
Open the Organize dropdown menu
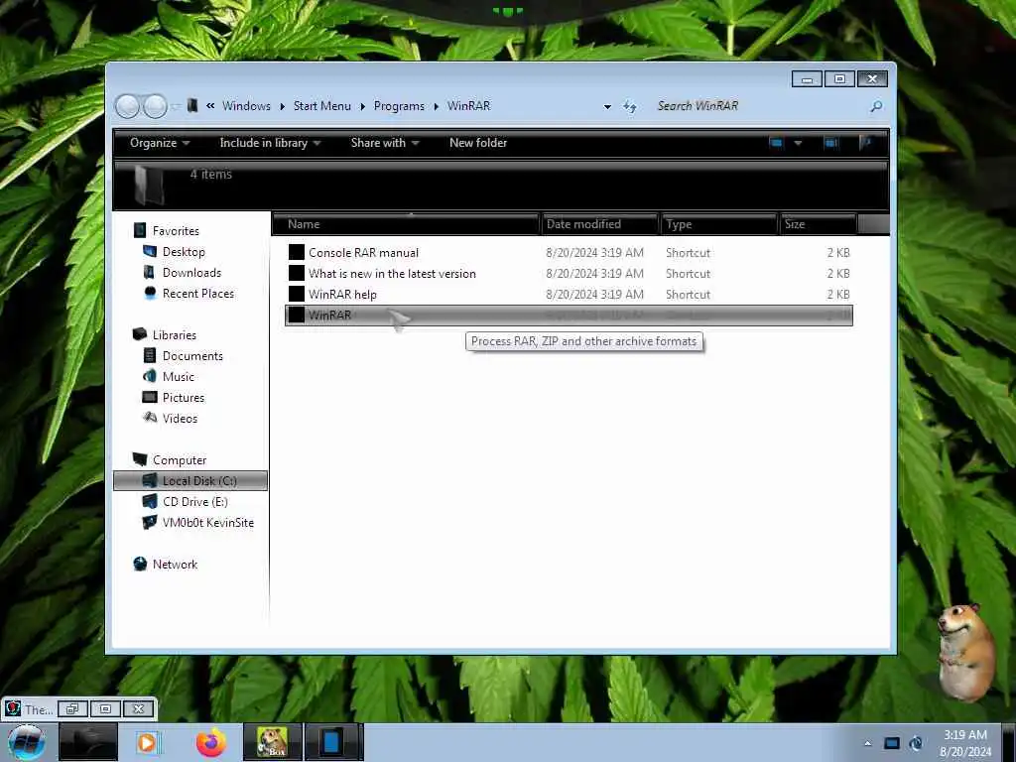[x=160, y=143]
